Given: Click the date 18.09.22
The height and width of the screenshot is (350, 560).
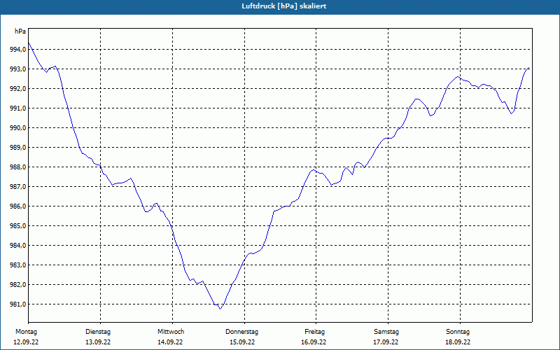Looking at the screenshot, I should 458,342.
